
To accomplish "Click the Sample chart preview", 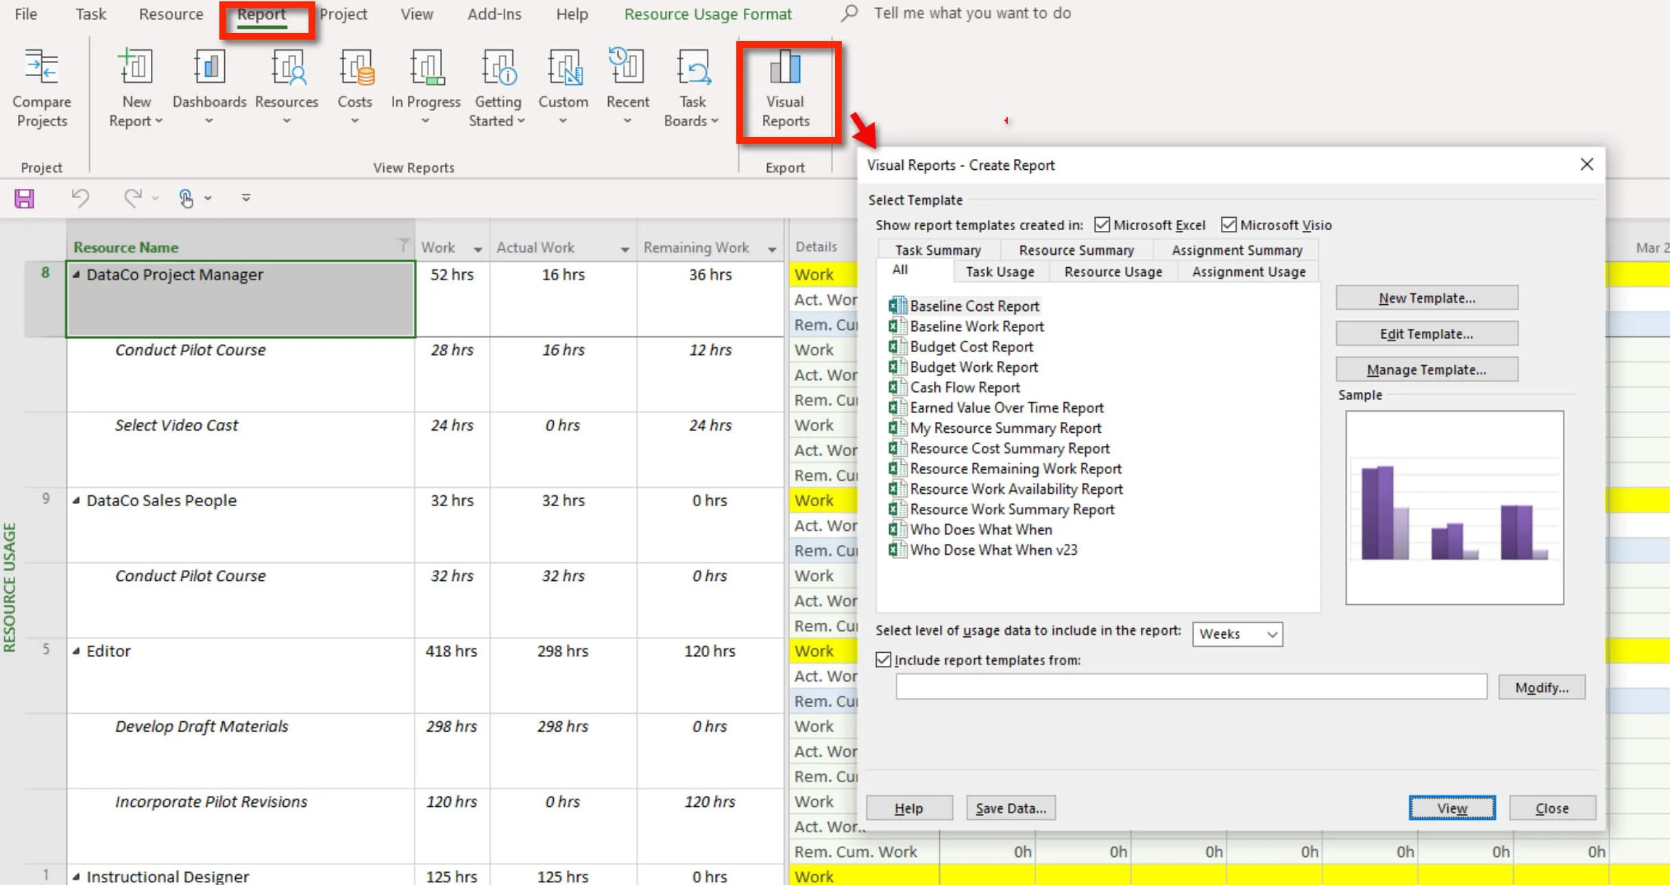I will click(1455, 508).
